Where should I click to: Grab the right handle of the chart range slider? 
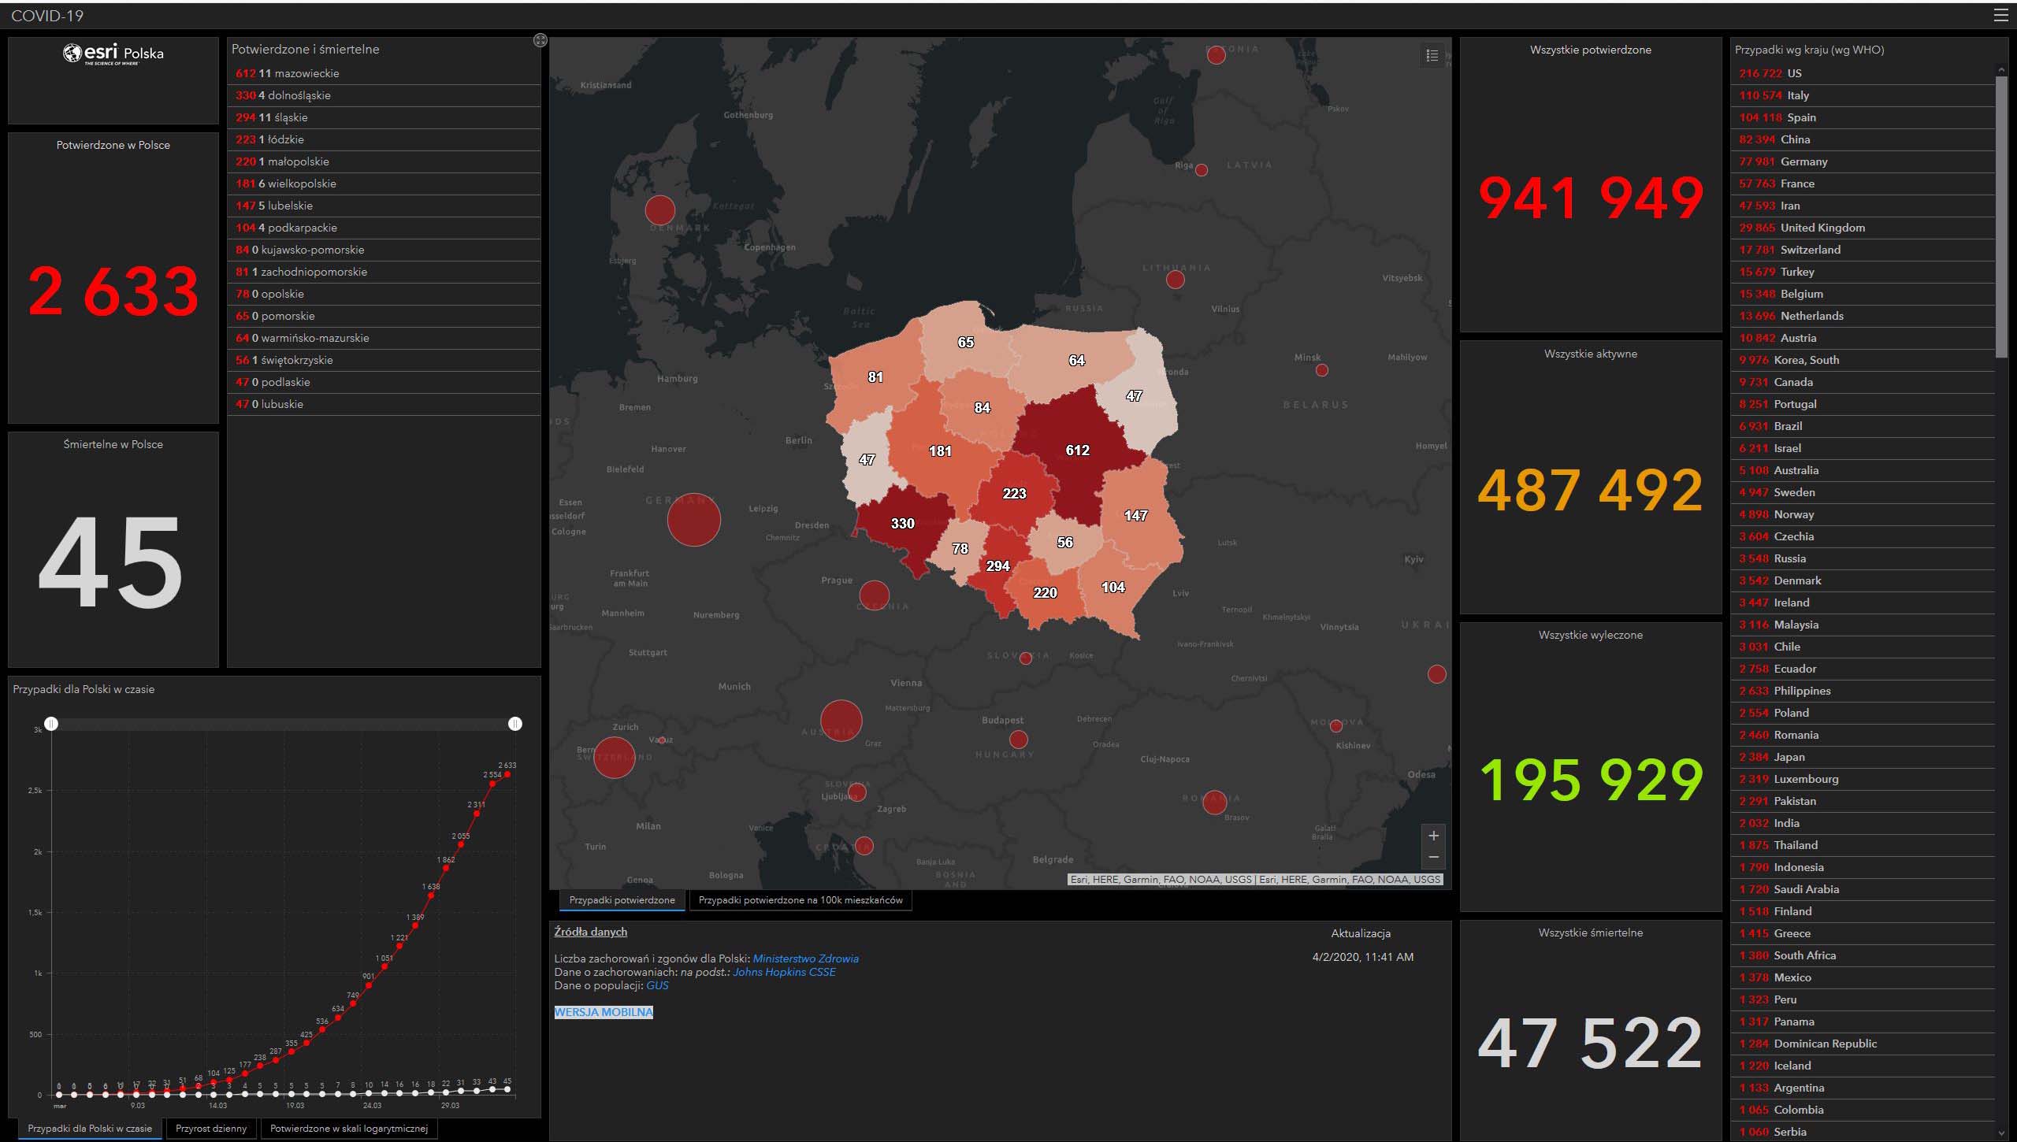[x=515, y=724]
